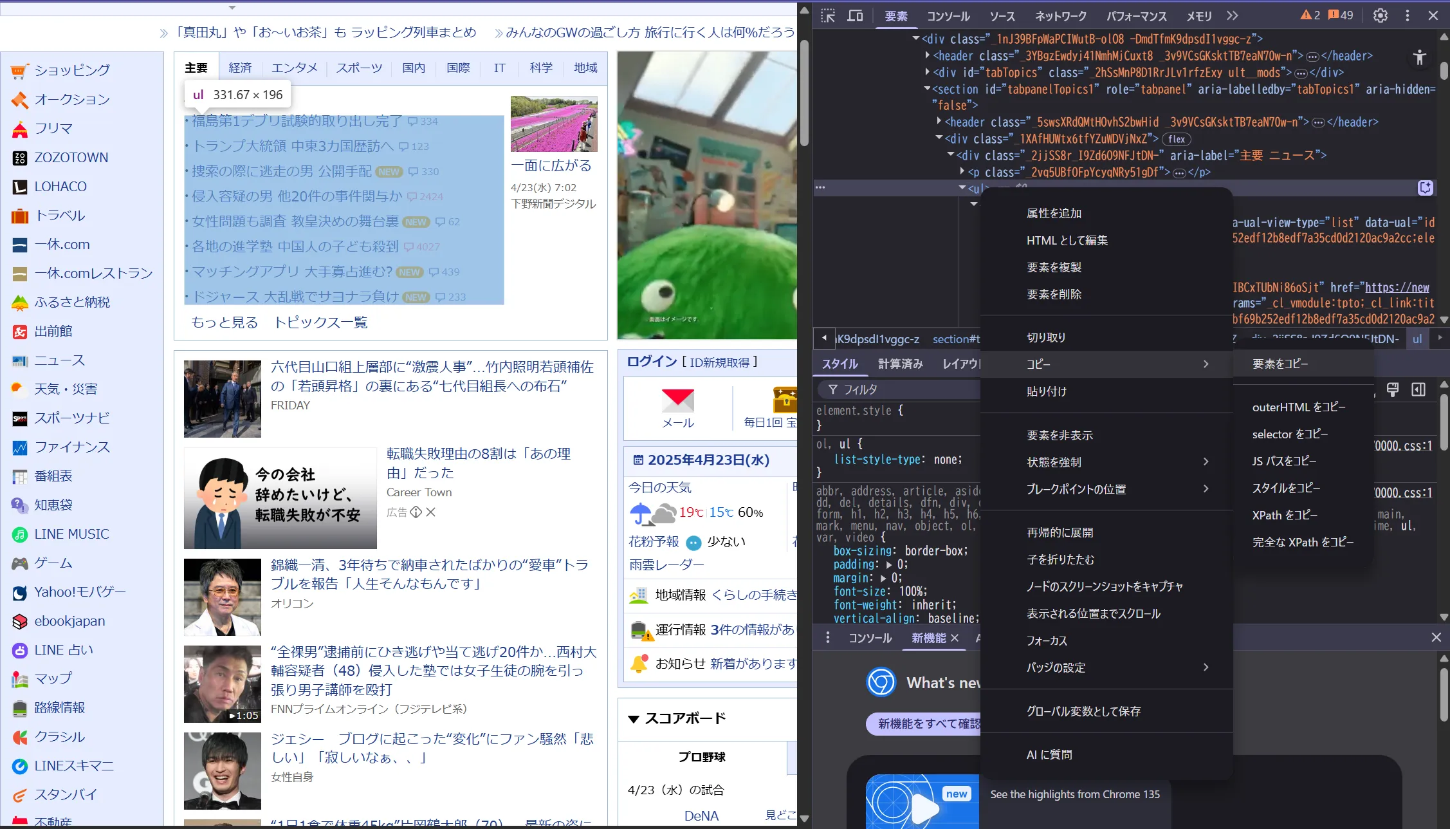Viewport: 1450px width, 829px height.
Task: Click the スポーツナビ icon in sidebar
Action: click(x=20, y=418)
